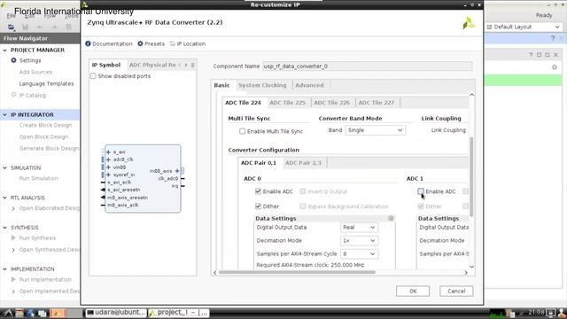Toggle Show disabled ports checkbox

(x=93, y=76)
